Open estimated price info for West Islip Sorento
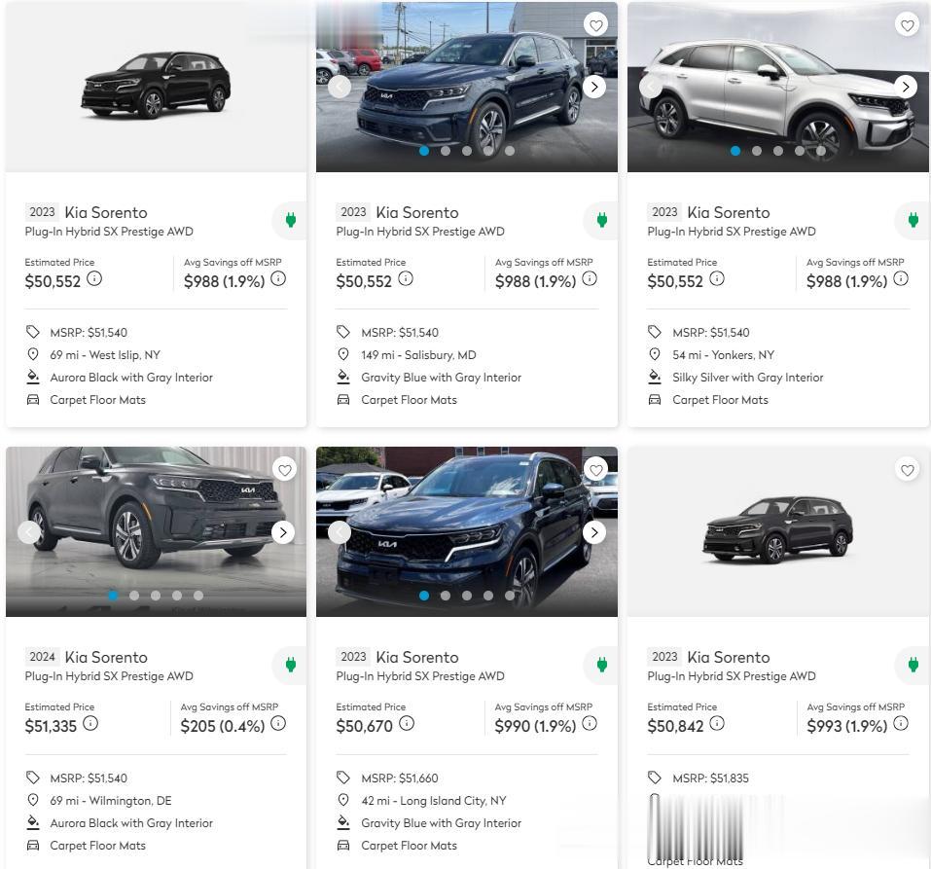This screenshot has width=931, height=869. pyautogui.click(x=94, y=278)
